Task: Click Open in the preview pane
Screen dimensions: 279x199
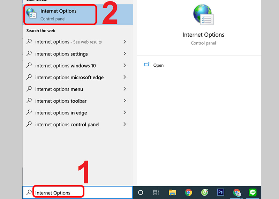Action: pyautogui.click(x=158, y=65)
